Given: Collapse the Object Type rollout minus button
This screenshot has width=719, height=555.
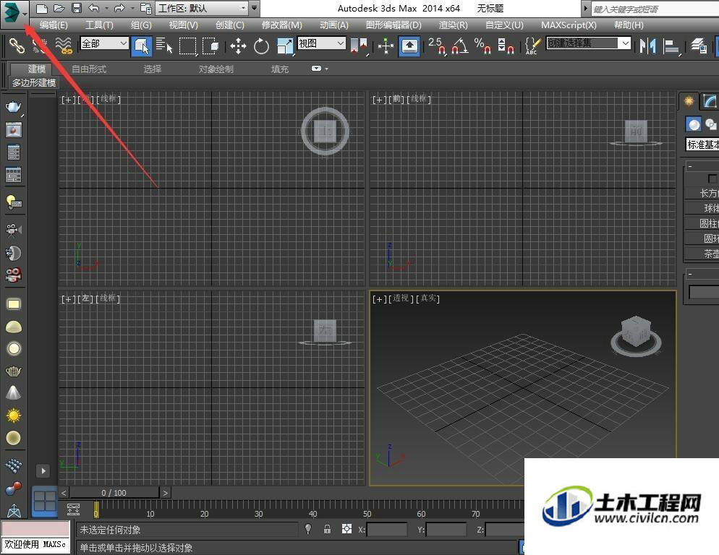Looking at the screenshot, I should pyautogui.click(x=689, y=166).
